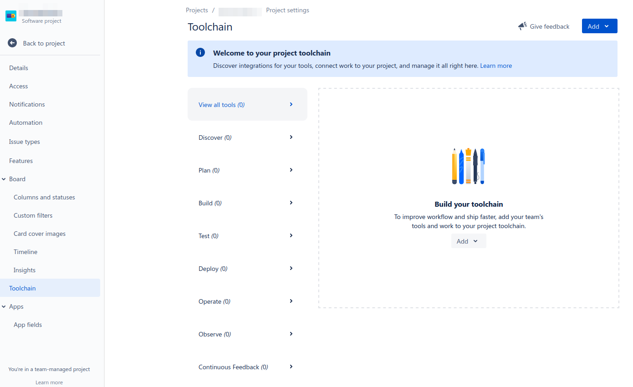The width and height of the screenshot is (633, 387).
Task: Click the back arrow icon beside Back to project
Action: (12, 43)
